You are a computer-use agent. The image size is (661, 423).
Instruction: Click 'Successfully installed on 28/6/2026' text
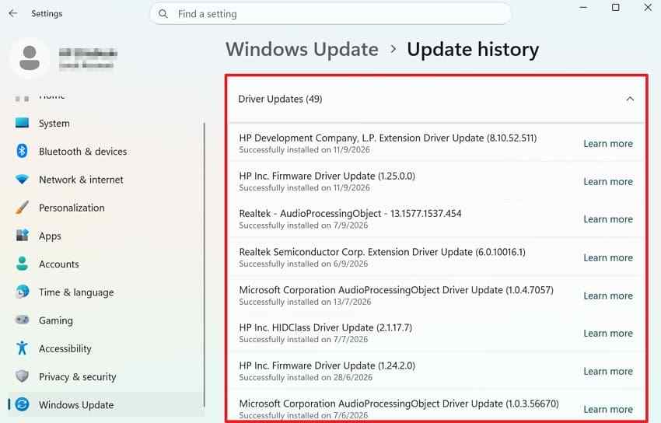pyautogui.click(x=306, y=377)
